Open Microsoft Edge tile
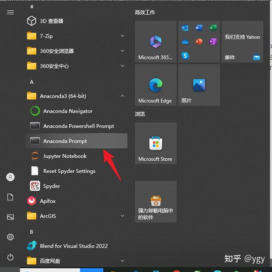Viewport: 272px width, 272px height. 156,85
